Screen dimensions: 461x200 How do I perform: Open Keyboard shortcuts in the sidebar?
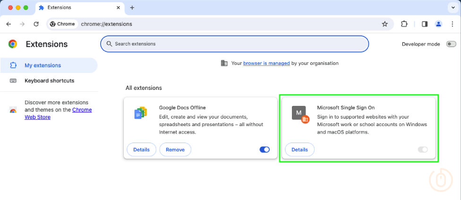[49, 80]
